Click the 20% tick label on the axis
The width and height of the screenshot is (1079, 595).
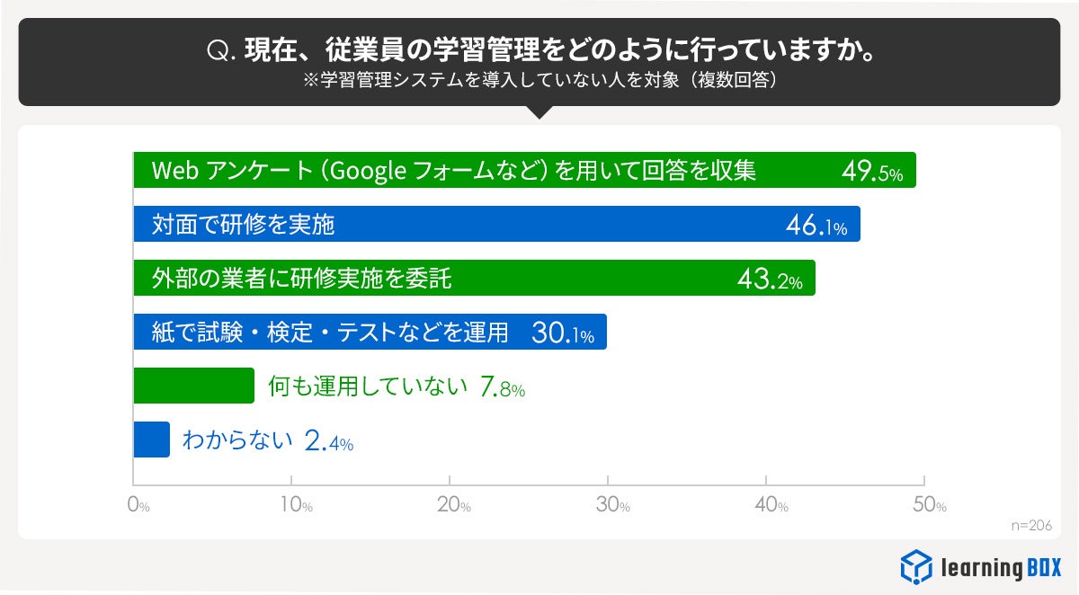(453, 505)
